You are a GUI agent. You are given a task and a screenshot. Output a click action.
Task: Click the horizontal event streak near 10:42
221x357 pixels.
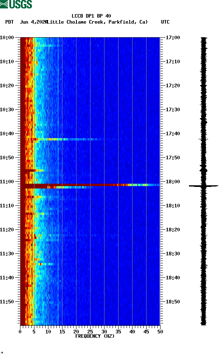pyautogui.click(x=66, y=139)
